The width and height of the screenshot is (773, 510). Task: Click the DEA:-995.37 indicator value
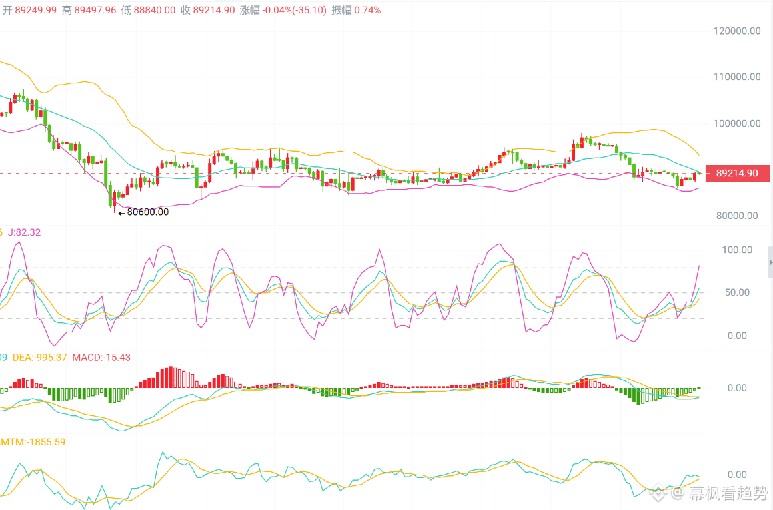coord(39,358)
